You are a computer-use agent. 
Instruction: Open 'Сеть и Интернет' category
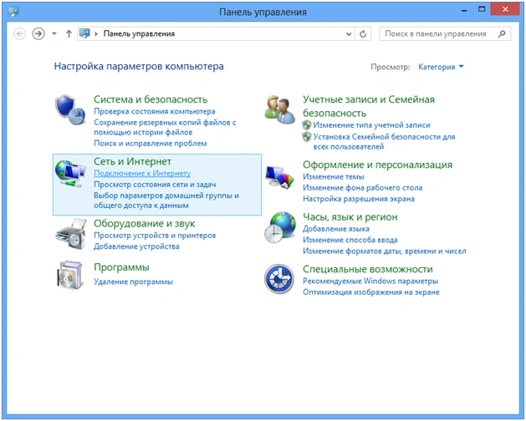click(x=132, y=161)
